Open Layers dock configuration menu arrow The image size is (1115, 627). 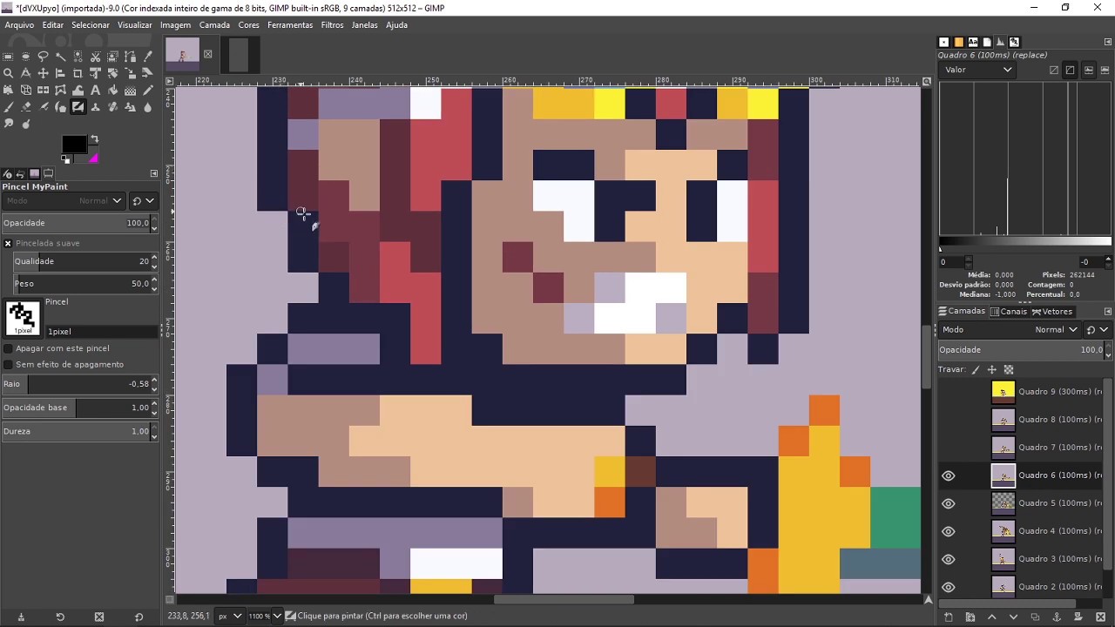[1107, 311]
